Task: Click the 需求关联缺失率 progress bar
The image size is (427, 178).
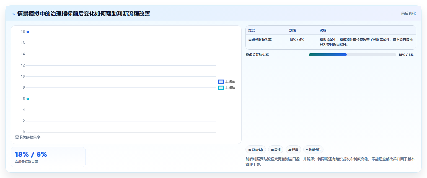Action: point(352,55)
